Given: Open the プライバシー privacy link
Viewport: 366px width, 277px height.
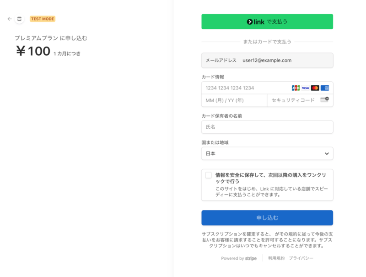Looking at the screenshot, I should tap(301, 258).
